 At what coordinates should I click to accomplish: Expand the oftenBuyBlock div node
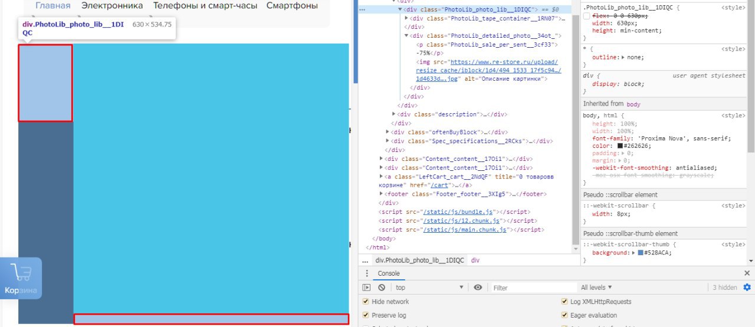click(388, 132)
